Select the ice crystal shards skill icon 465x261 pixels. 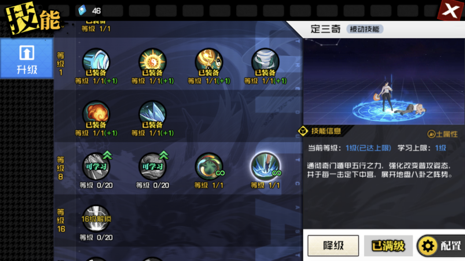click(152, 114)
